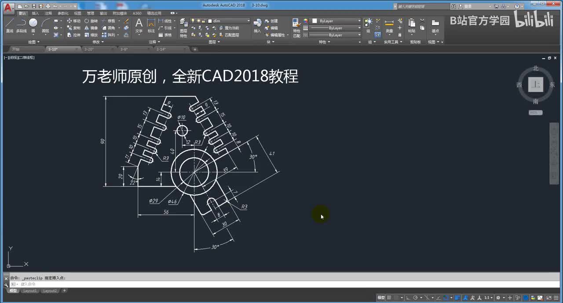The width and height of the screenshot is (563, 303).
Task: Expand the 修改 panel
Action: [99, 42]
